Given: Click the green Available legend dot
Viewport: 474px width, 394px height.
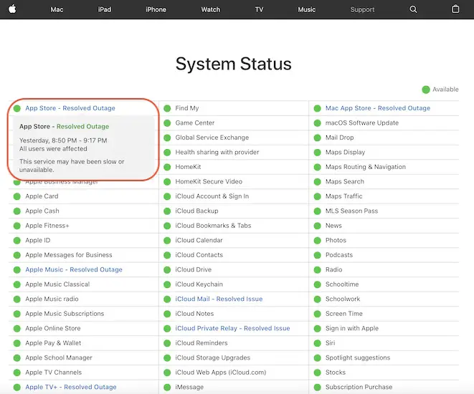Looking at the screenshot, I should pyautogui.click(x=426, y=90).
